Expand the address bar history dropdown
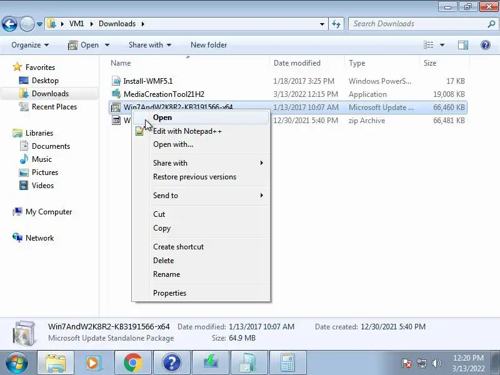The height and width of the screenshot is (375, 500). tap(322, 24)
